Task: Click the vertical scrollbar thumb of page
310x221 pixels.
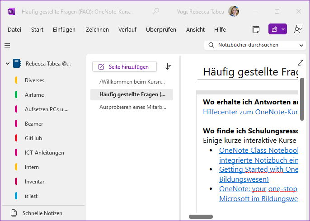Action: coord(302,99)
